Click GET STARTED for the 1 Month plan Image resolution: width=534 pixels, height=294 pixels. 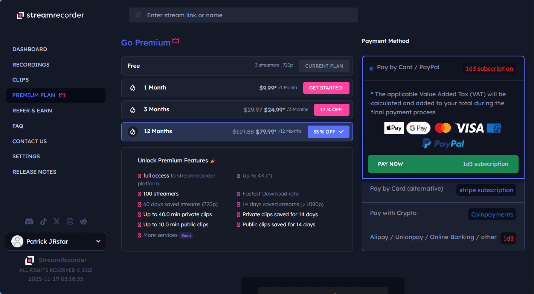326,88
